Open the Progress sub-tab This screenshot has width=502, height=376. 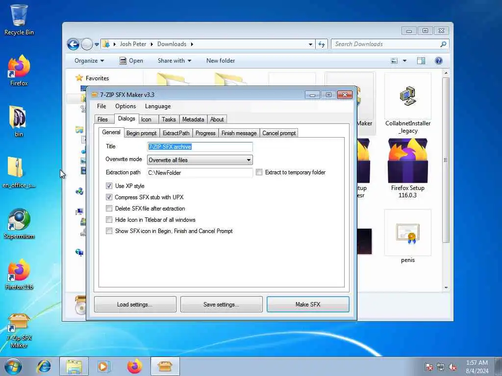pos(205,133)
